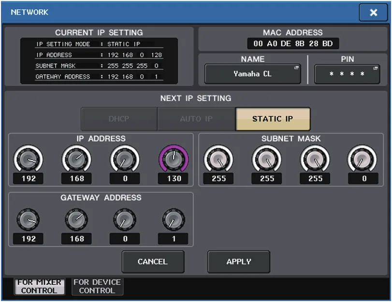392x302 pixels.
Task: Select GATEWAY ADDRESS knob above value 0
Action: (125, 220)
